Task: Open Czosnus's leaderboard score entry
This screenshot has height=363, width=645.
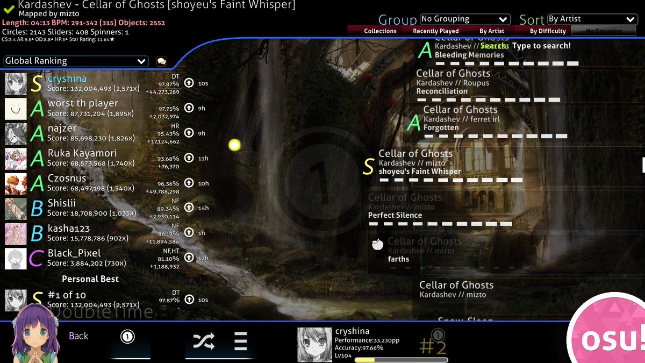Action: click(x=107, y=183)
